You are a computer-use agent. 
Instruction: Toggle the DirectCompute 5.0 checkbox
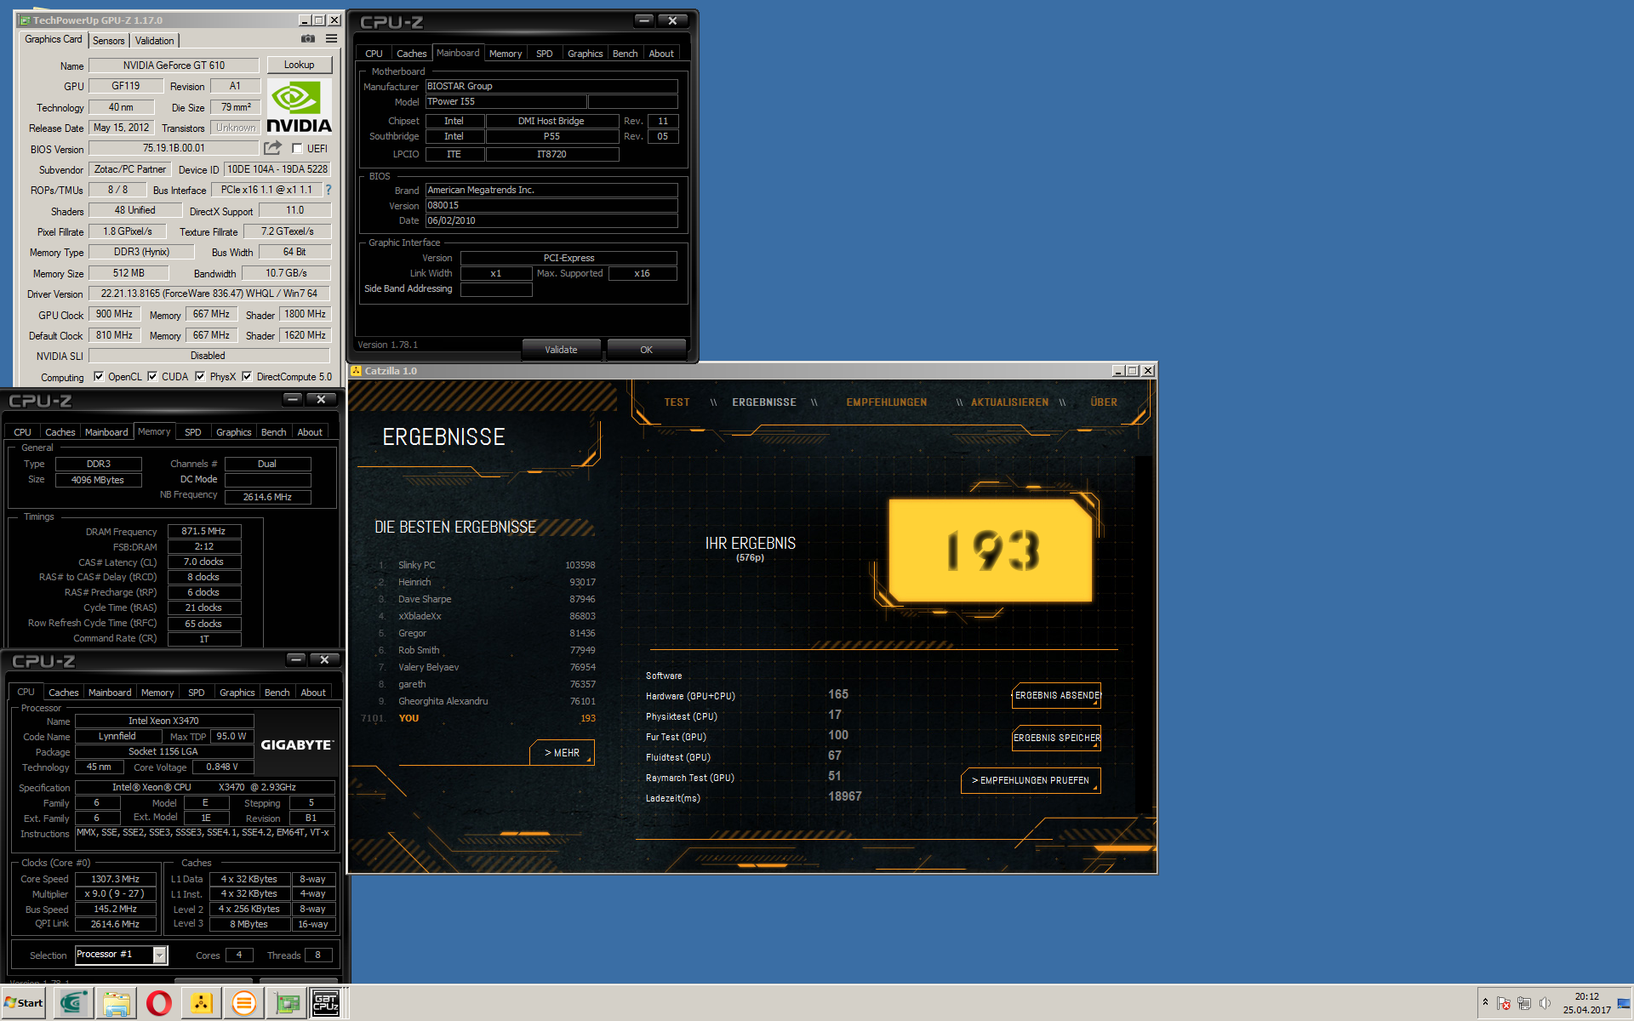point(247,376)
